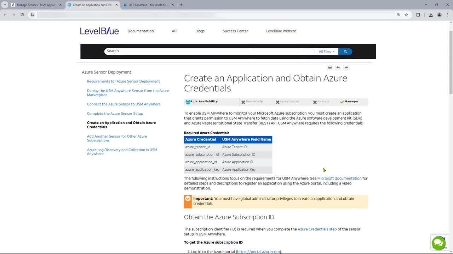Click the LevelBlue logo
Image resolution: width=453 pixels, height=254 pixels.
[x=99, y=31]
